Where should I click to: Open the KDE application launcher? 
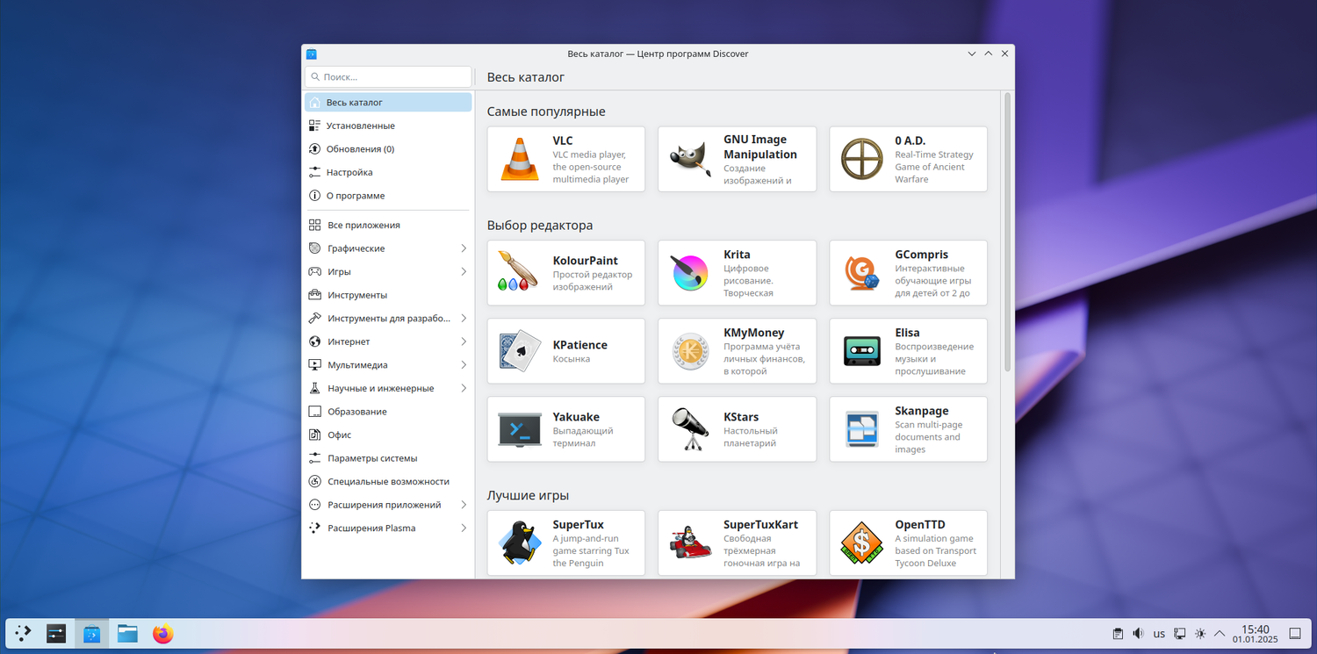(x=24, y=633)
